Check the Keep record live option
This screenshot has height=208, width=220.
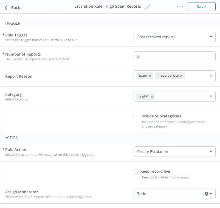(x=136, y=171)
